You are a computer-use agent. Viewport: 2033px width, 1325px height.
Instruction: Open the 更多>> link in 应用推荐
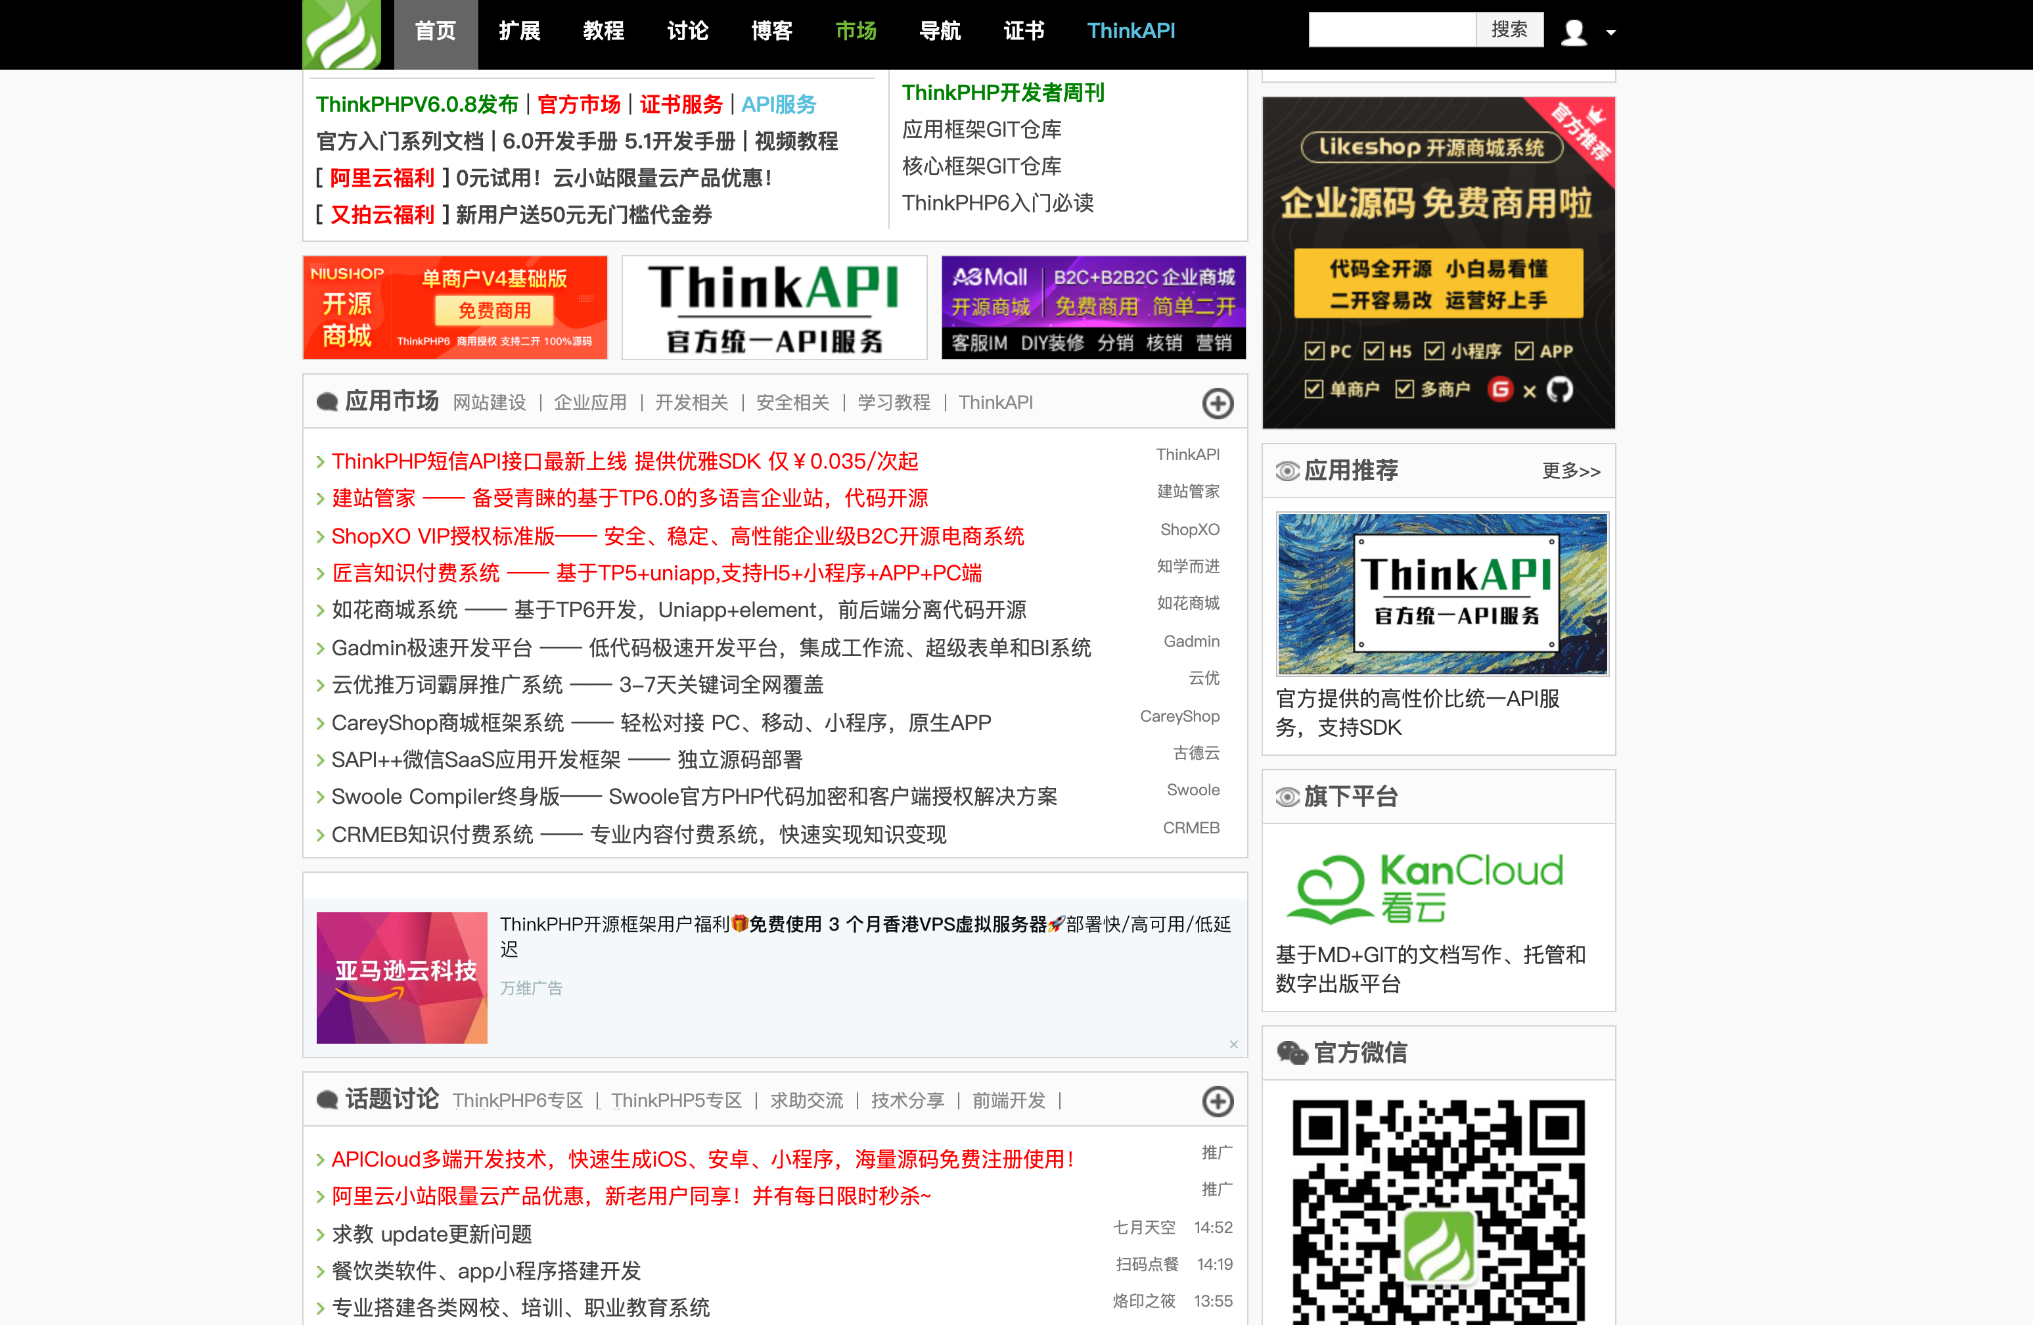coord(1571,471)
